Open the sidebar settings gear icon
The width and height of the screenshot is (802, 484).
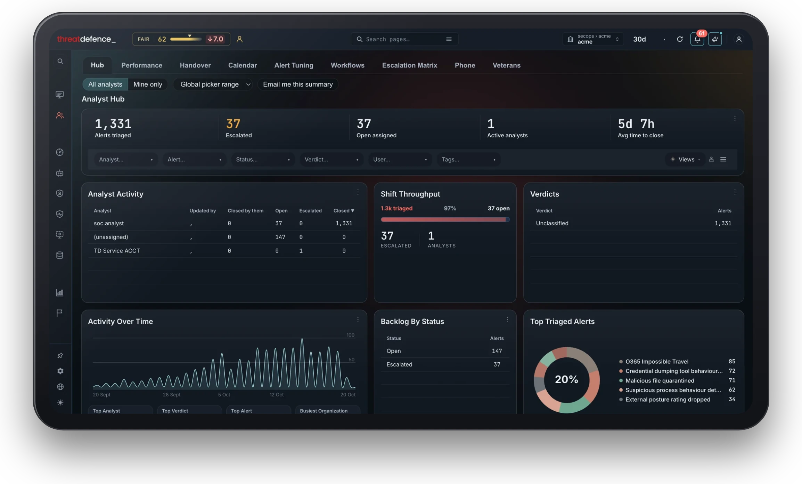pyautogui.click(x=60, y=371)
